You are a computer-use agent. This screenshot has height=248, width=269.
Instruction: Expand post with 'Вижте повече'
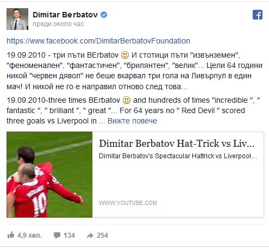132,121
